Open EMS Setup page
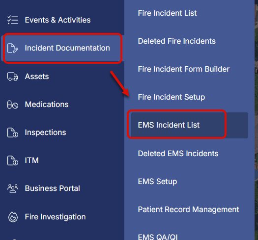 pos(157,182)
